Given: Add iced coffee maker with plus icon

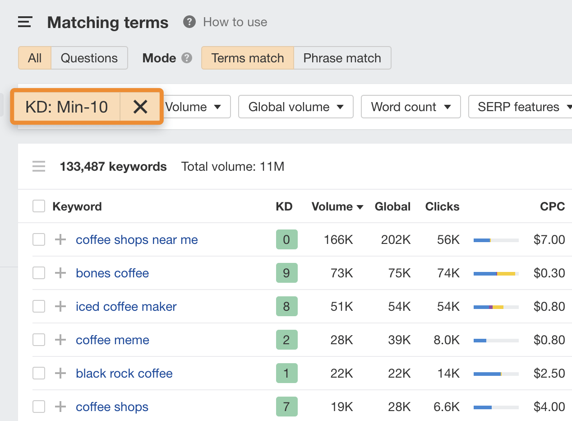Looking at the screenshot, I should (x=60, y=307).
